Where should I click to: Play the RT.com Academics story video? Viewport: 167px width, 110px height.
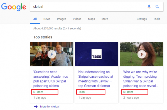click(x=52, y=54)
